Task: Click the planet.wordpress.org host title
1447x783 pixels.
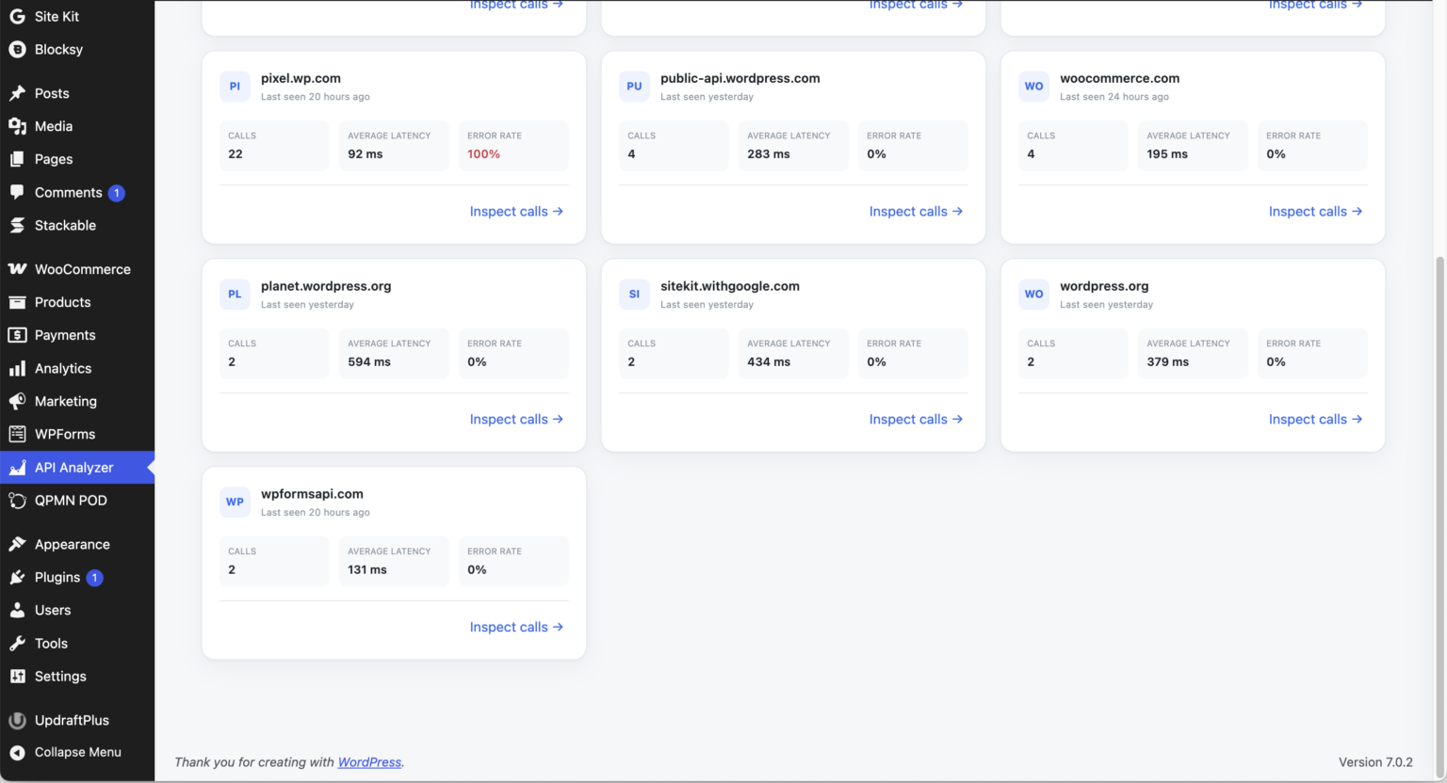Action: [x=326, y=286]
